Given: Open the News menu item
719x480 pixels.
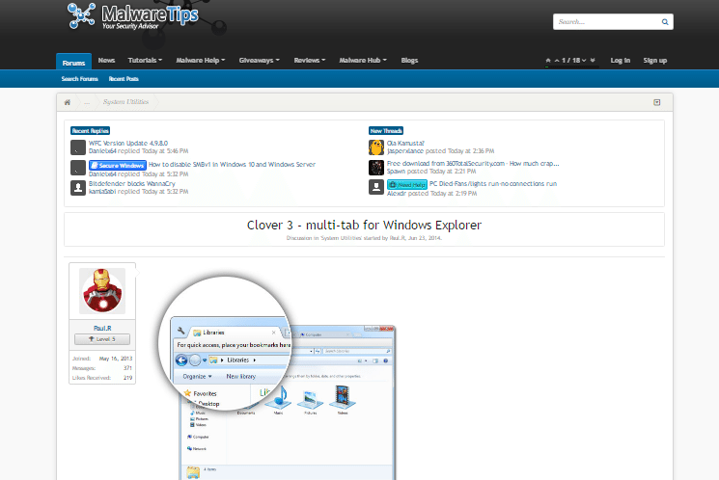Looking at the screenshot, I should (106, 61).
